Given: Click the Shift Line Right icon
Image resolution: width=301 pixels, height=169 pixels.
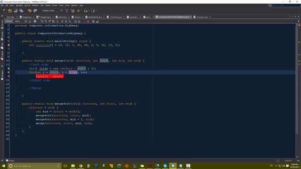Looking at the screenshot, I should pos(79,21).
